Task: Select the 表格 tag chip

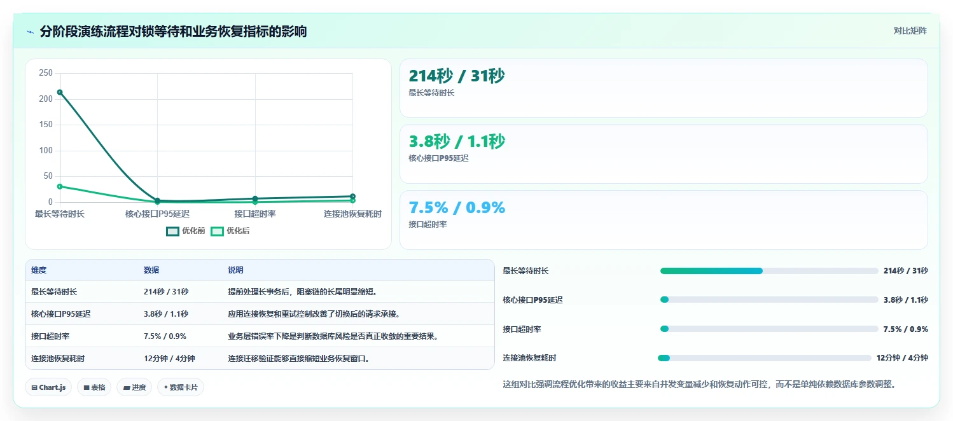Action: [x=94, y=387]
